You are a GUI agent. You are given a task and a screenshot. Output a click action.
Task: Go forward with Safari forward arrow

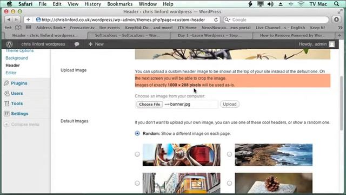pos(16,19)
